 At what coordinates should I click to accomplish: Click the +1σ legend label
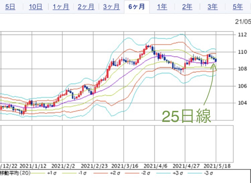tap(52, 173)
